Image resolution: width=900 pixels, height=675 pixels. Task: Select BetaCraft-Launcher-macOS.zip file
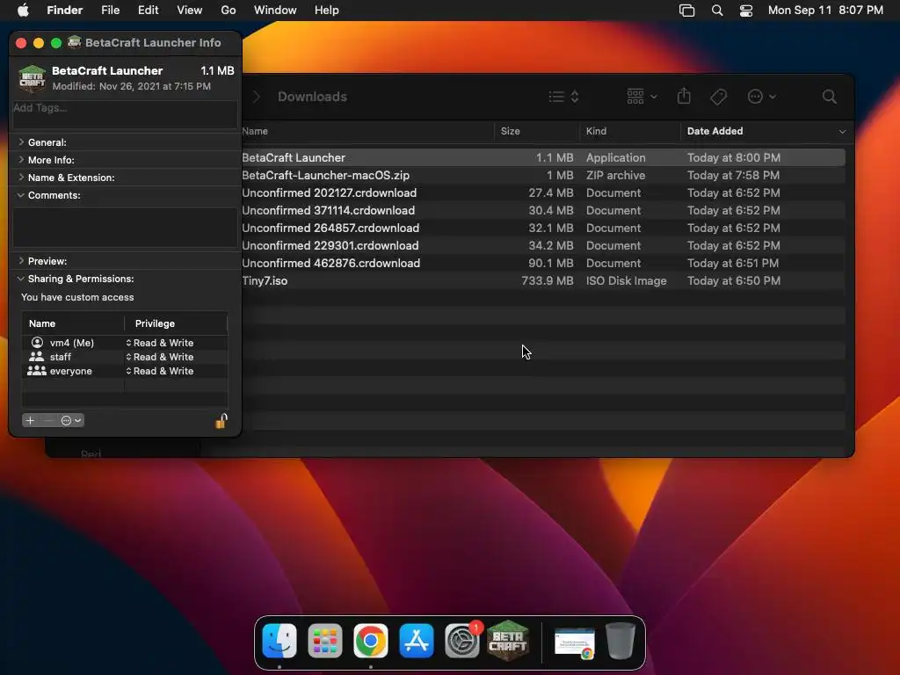click(543, 175)
